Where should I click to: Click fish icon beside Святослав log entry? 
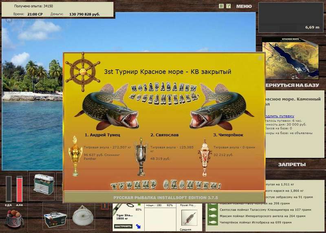[x=212, y=210]
